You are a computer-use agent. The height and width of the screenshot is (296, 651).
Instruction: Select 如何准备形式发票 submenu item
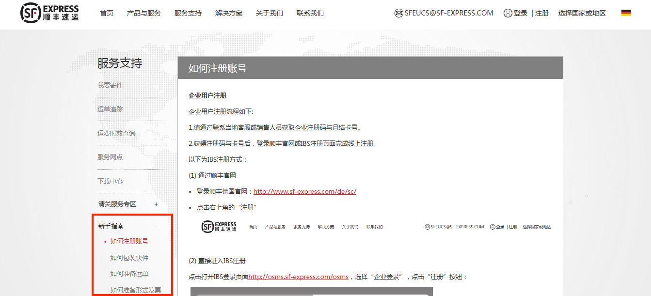coord(136,290)
